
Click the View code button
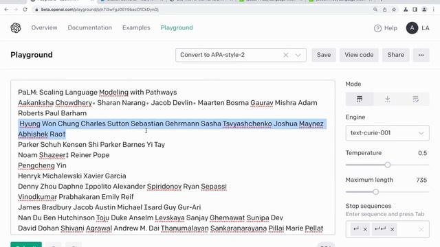(359, 55)
